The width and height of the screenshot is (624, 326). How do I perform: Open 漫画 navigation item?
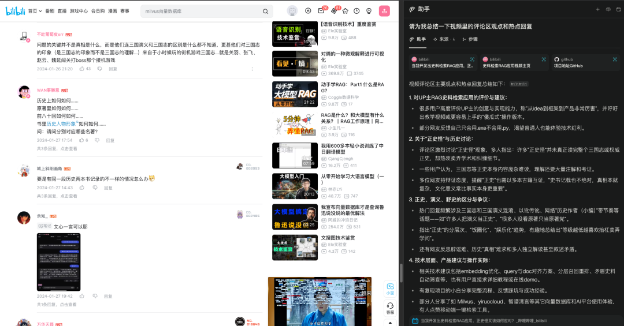click(x=113, y=11)
